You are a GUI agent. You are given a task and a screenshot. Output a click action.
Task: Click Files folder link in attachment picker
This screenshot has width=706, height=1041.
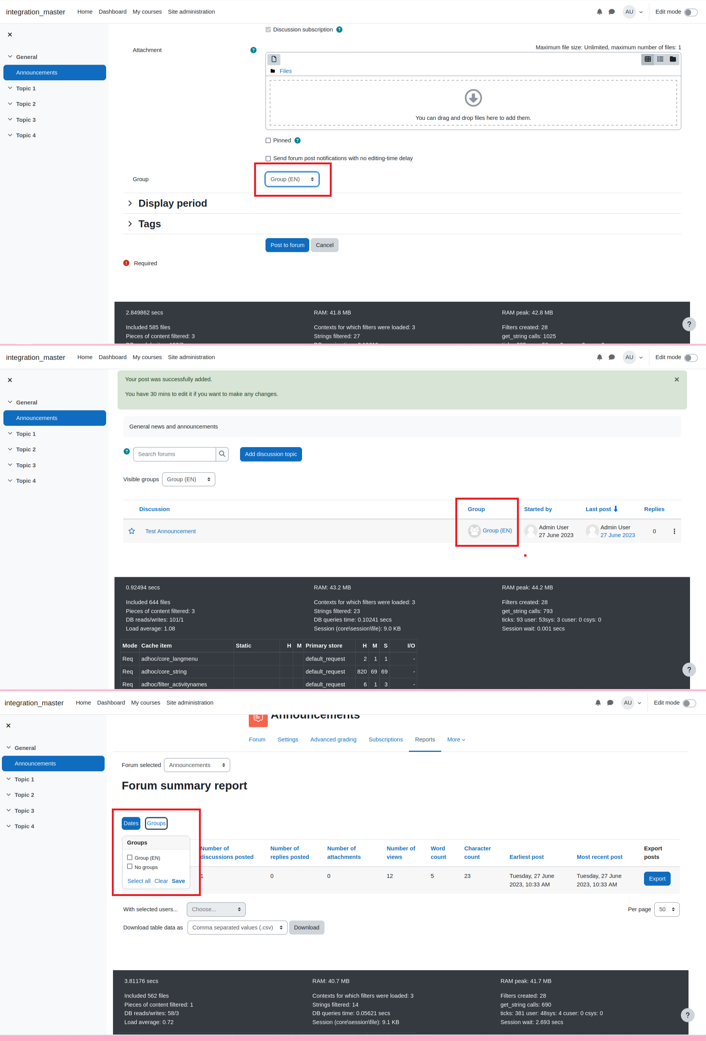tap(286, 71)
